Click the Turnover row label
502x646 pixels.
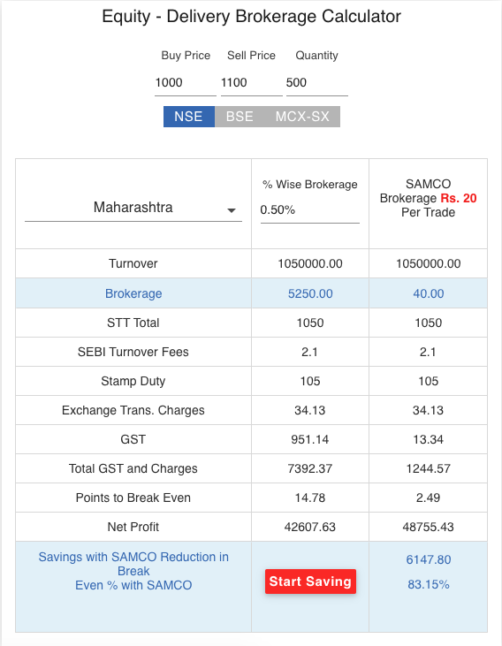(x=133, y=263)
